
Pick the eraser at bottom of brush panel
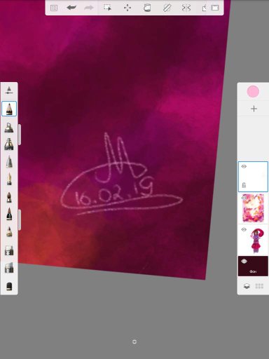9,286
